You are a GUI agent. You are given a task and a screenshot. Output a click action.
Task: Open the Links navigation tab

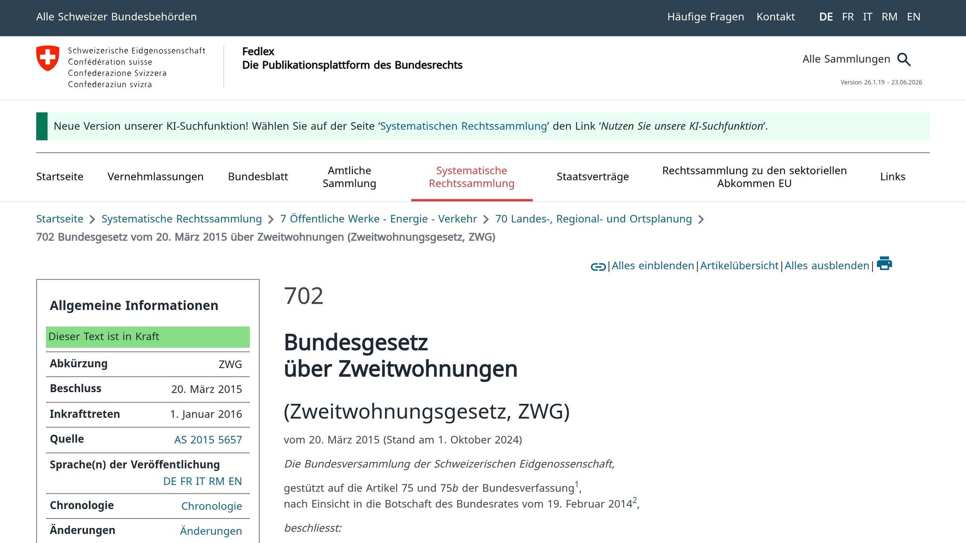pyautogui.click(x=893, y=177)
